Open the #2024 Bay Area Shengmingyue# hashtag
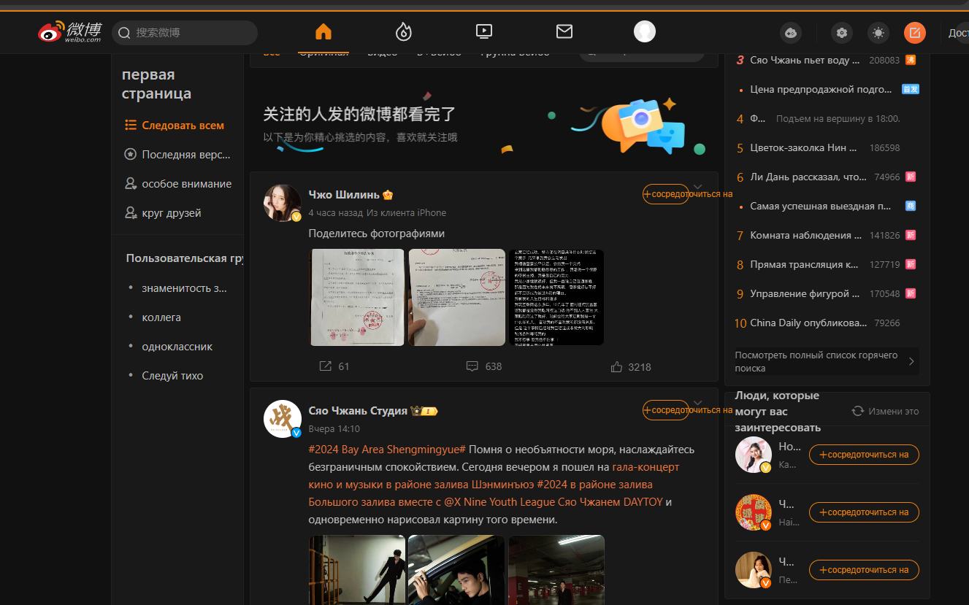 [387, 450]
